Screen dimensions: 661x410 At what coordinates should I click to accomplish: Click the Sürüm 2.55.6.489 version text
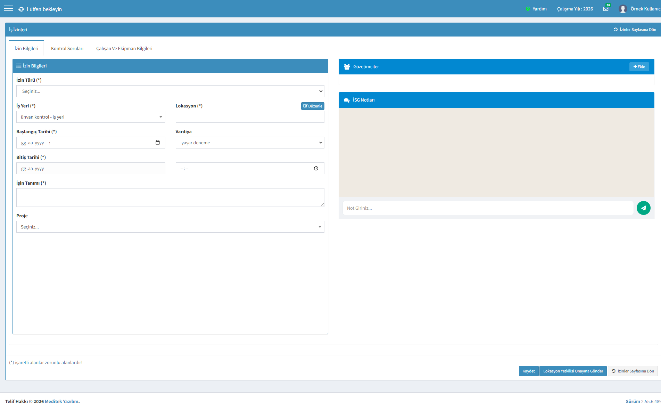coord(643,401)
